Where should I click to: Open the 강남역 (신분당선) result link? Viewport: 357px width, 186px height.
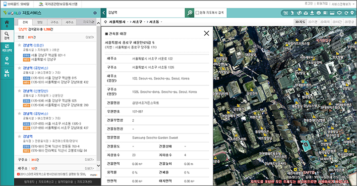coord(36,91)
